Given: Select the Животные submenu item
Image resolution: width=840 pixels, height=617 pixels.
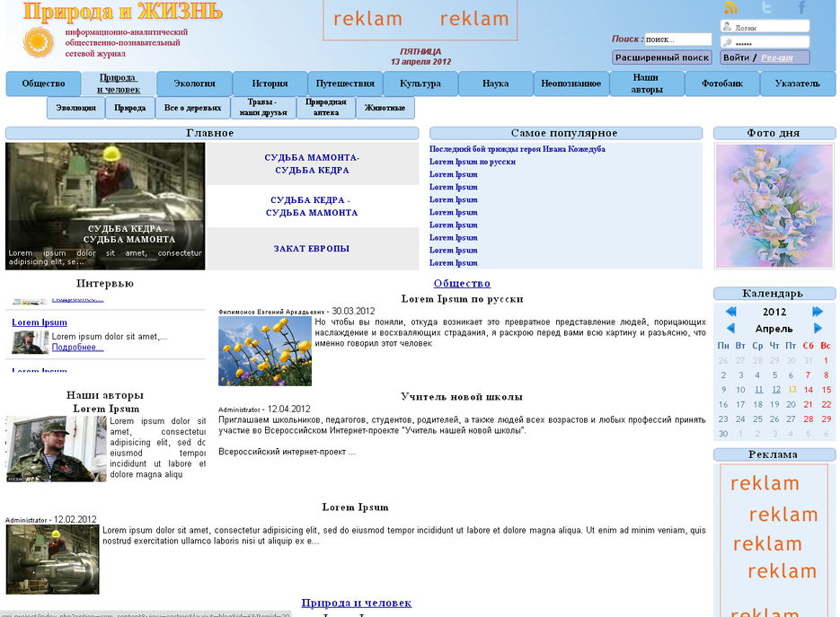Looking at the screenshot, I should click(x=385, y=108).
